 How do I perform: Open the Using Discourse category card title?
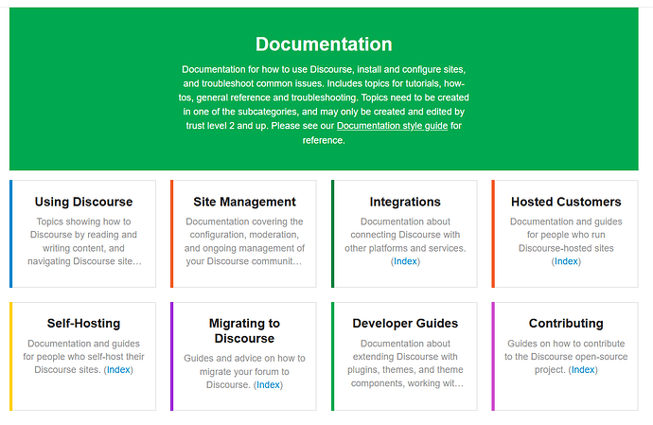tap(83, 202)
